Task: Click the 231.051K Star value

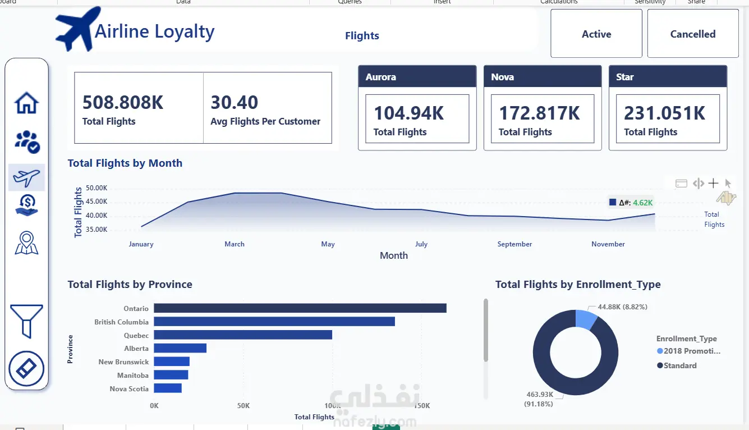Action: click(665, 113)
